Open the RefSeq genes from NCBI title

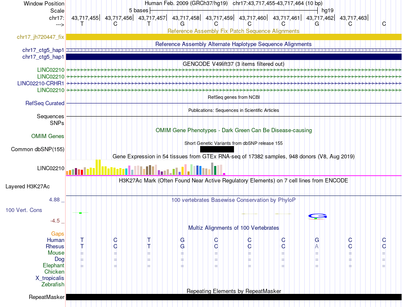tap(234, 97)
